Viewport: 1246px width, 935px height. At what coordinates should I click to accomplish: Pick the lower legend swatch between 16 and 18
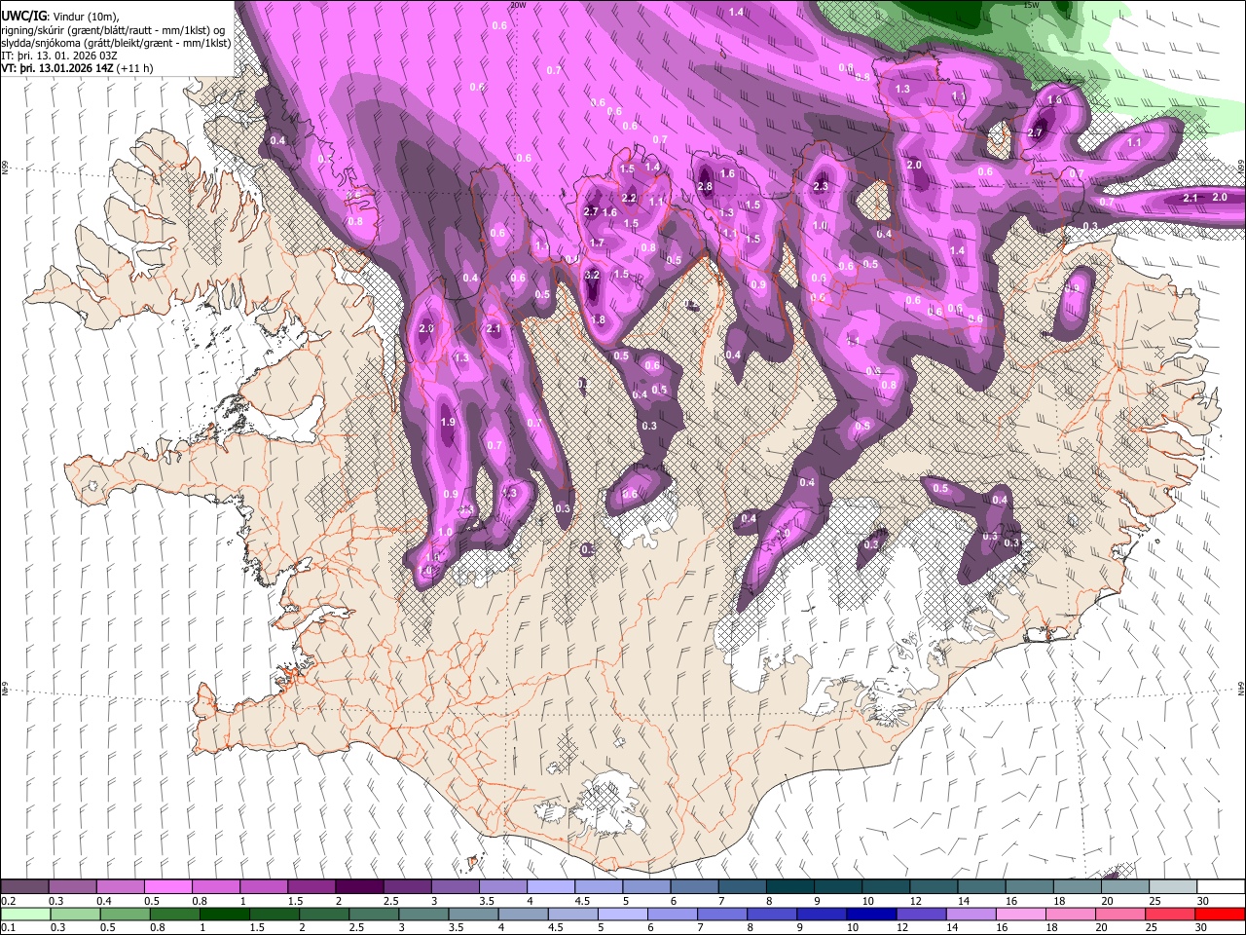[1022, 914]
